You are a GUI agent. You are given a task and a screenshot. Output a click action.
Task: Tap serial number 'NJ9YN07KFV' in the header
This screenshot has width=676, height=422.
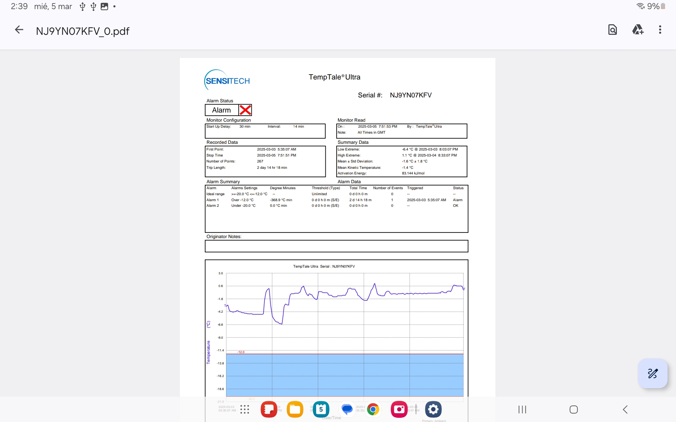pyautogui.click(x=411, y=95)
